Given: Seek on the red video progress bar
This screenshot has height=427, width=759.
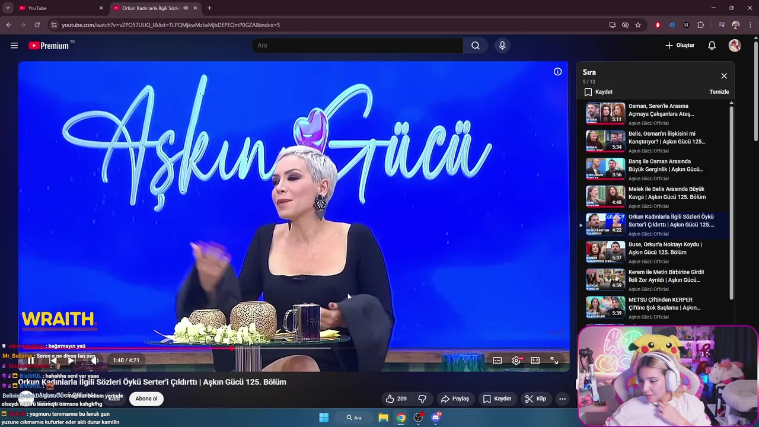Looking at the screenshot, I should (x=294, y=348).
